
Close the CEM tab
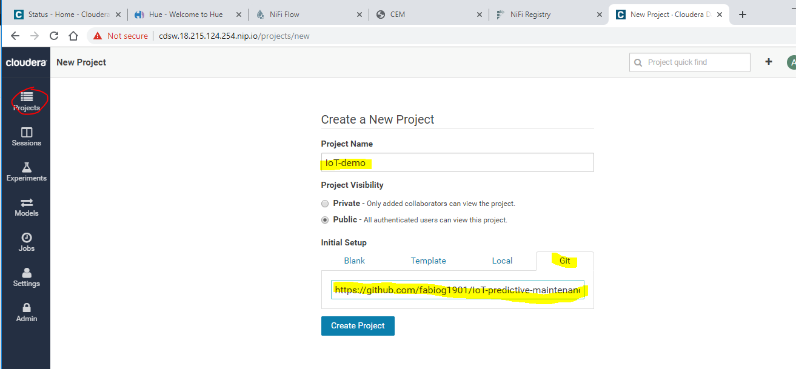[479, 15]
